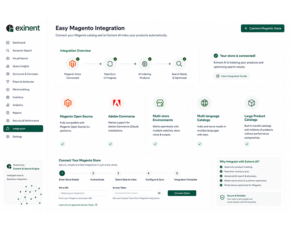This screenshot has height=232, width=291.
Task: Click 'Advanced AI search & discovery' text
Action: coord(240,176)
